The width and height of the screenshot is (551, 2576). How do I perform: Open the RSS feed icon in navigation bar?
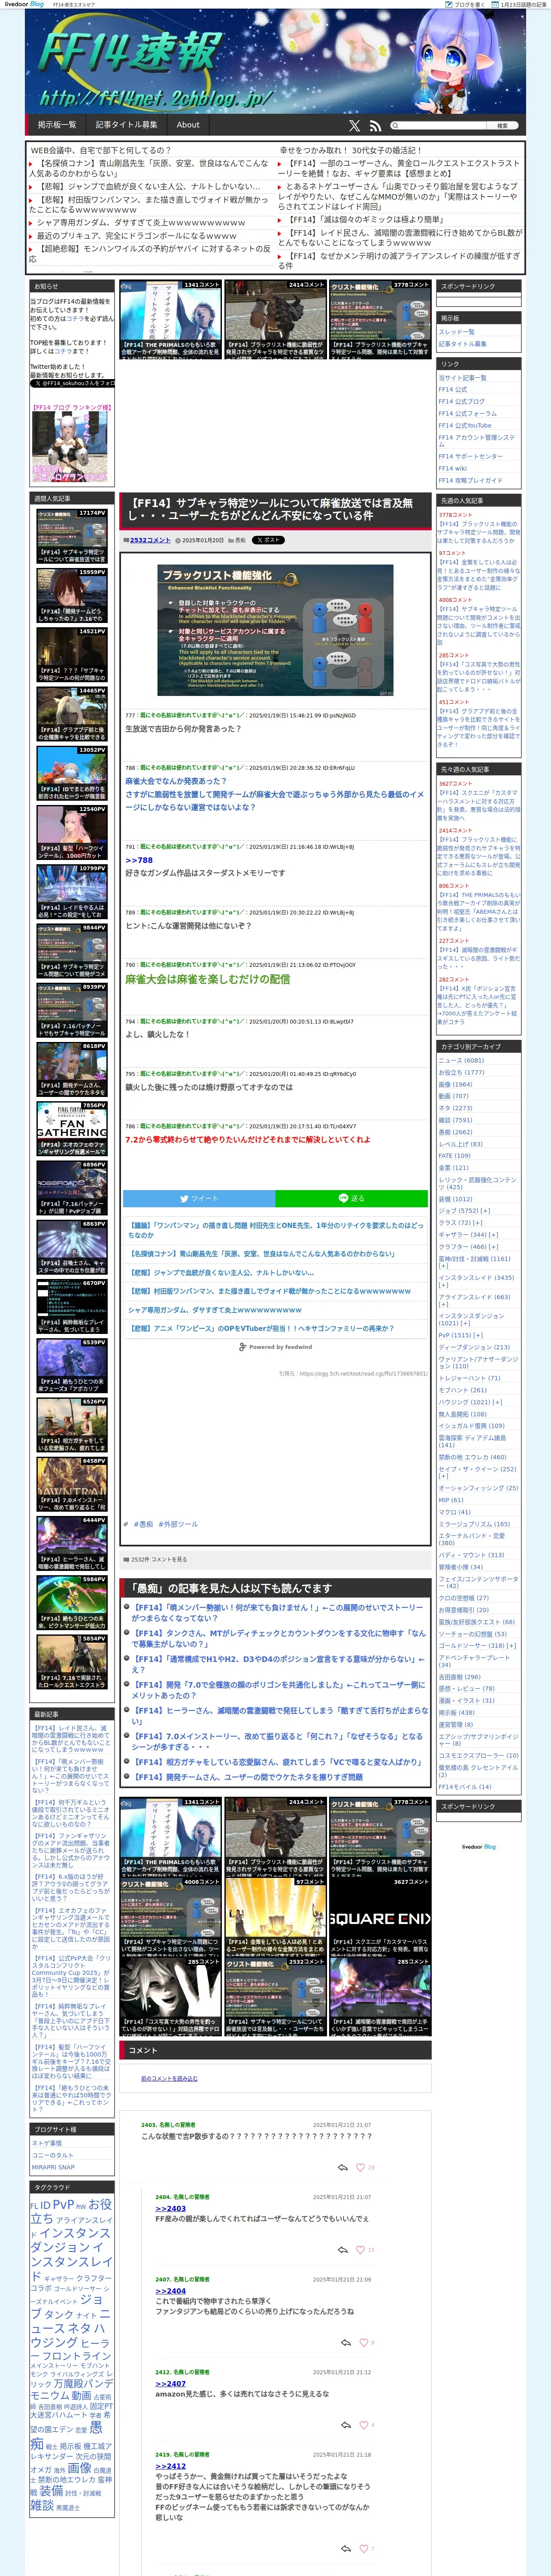[375, 126]
